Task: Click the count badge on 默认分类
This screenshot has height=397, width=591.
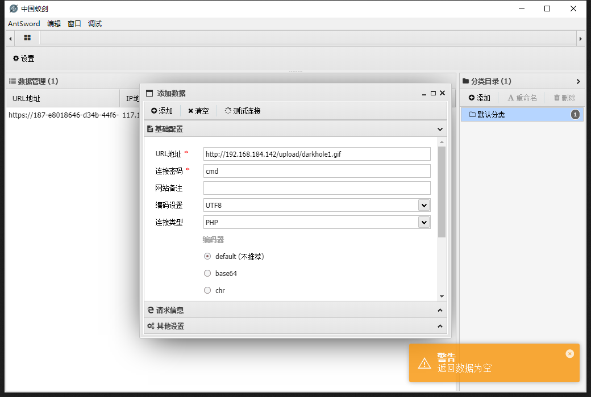Action: 575,115
